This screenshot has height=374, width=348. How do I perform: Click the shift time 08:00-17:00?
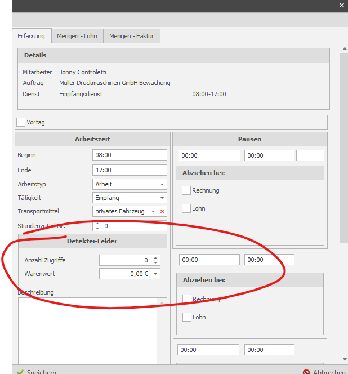coord(209,94)
